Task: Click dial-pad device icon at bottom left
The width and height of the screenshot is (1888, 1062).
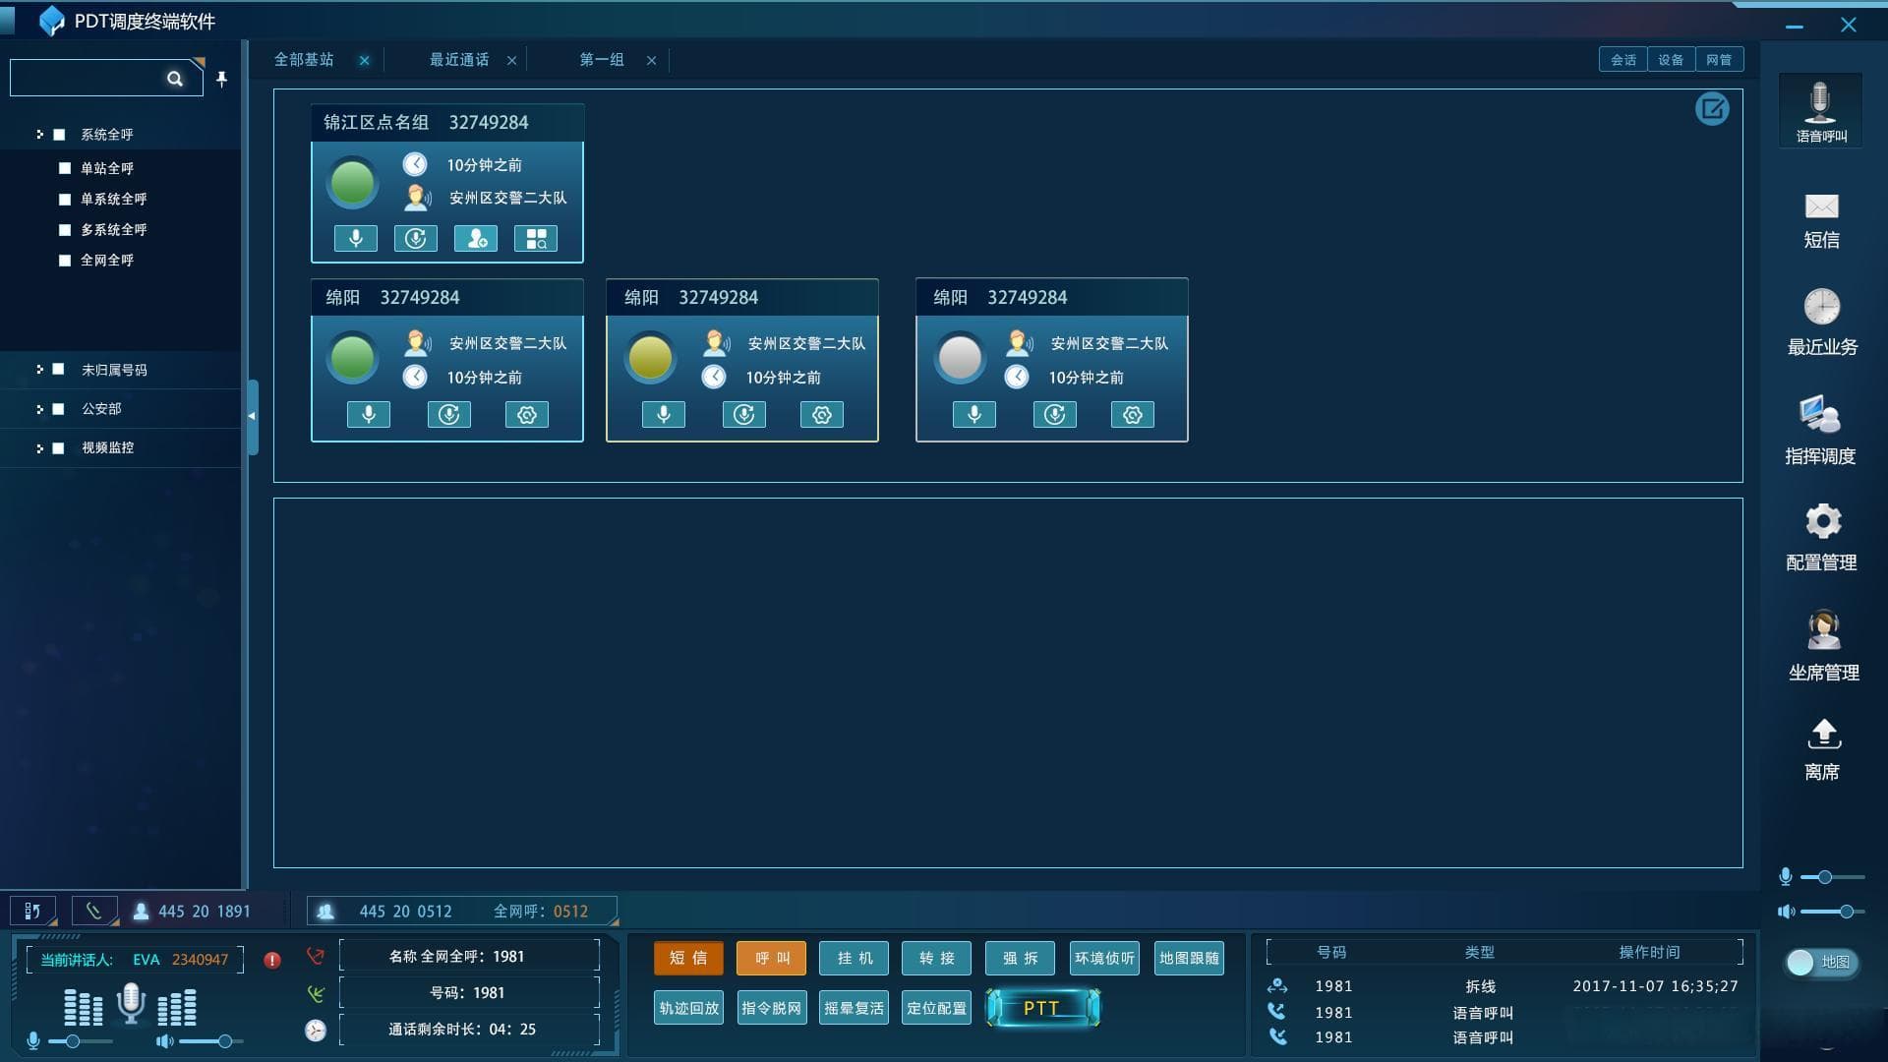Action: pyautogui.click(x=32, y=911)
